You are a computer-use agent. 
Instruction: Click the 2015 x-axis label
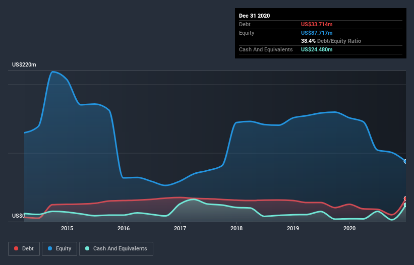67,228
